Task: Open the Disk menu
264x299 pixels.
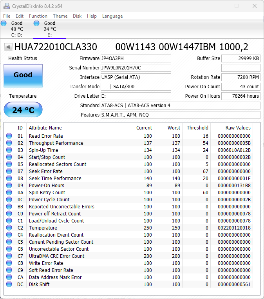Action: tap(77, 16)
